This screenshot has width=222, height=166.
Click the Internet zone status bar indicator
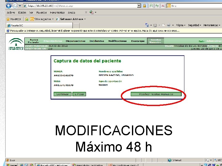pyautogui.click(x=175, y=160)
